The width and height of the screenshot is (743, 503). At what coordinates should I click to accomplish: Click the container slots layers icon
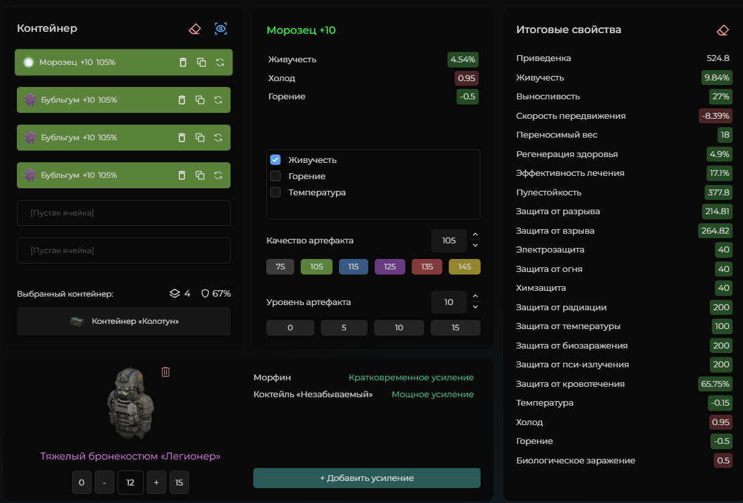[174, 293]
